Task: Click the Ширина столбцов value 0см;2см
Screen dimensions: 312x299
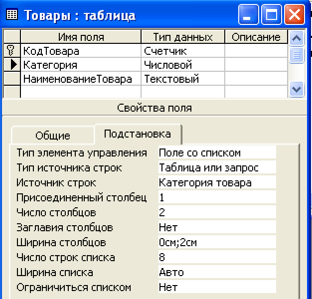Action: click(x=217, y=242)
